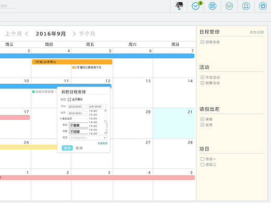Screen dimensions: 271x203
Task: Open the green 添加日程安排 entry
Action: click(x=43, y=92)
